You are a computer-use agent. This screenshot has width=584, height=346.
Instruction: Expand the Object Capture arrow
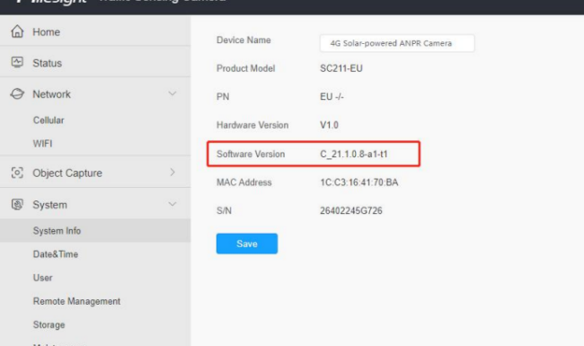tap(173, 172)
